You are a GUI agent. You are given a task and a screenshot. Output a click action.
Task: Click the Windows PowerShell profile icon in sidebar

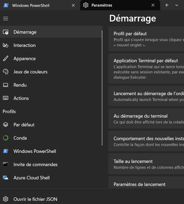tap(6, 151)
